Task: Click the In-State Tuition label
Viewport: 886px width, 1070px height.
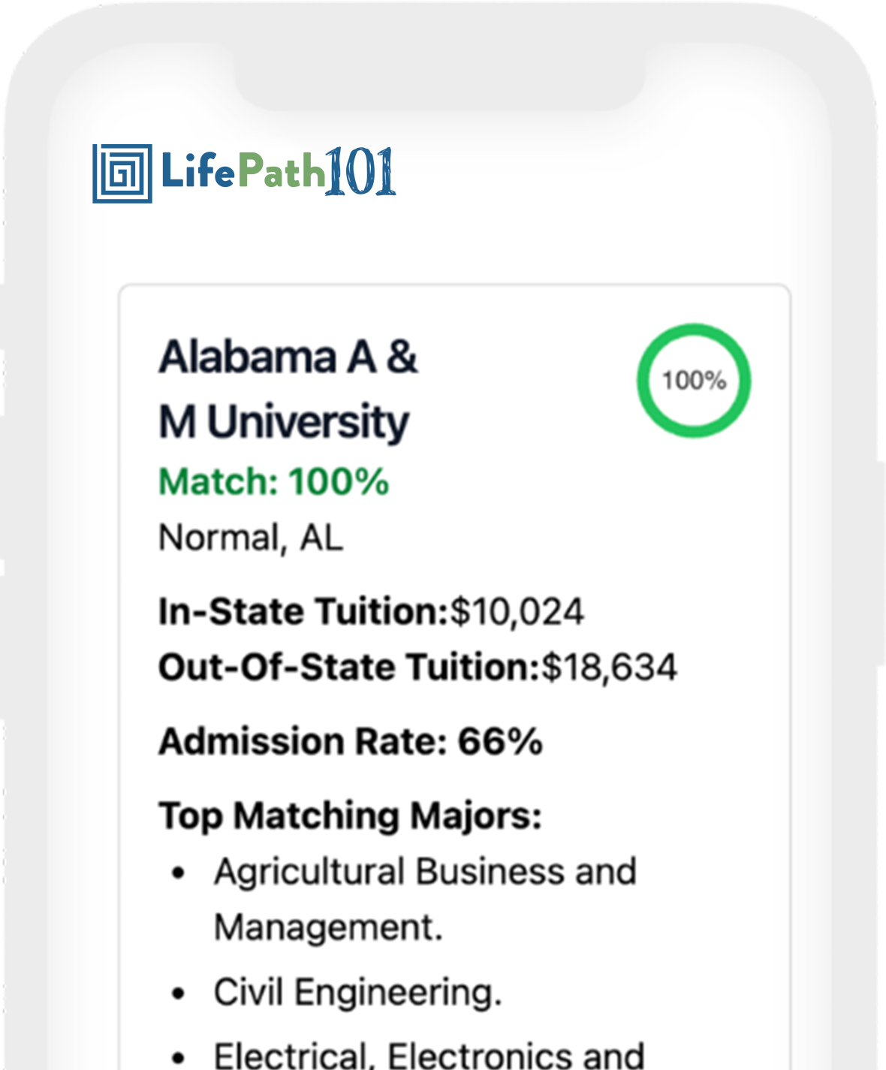Action: (303, 611)
